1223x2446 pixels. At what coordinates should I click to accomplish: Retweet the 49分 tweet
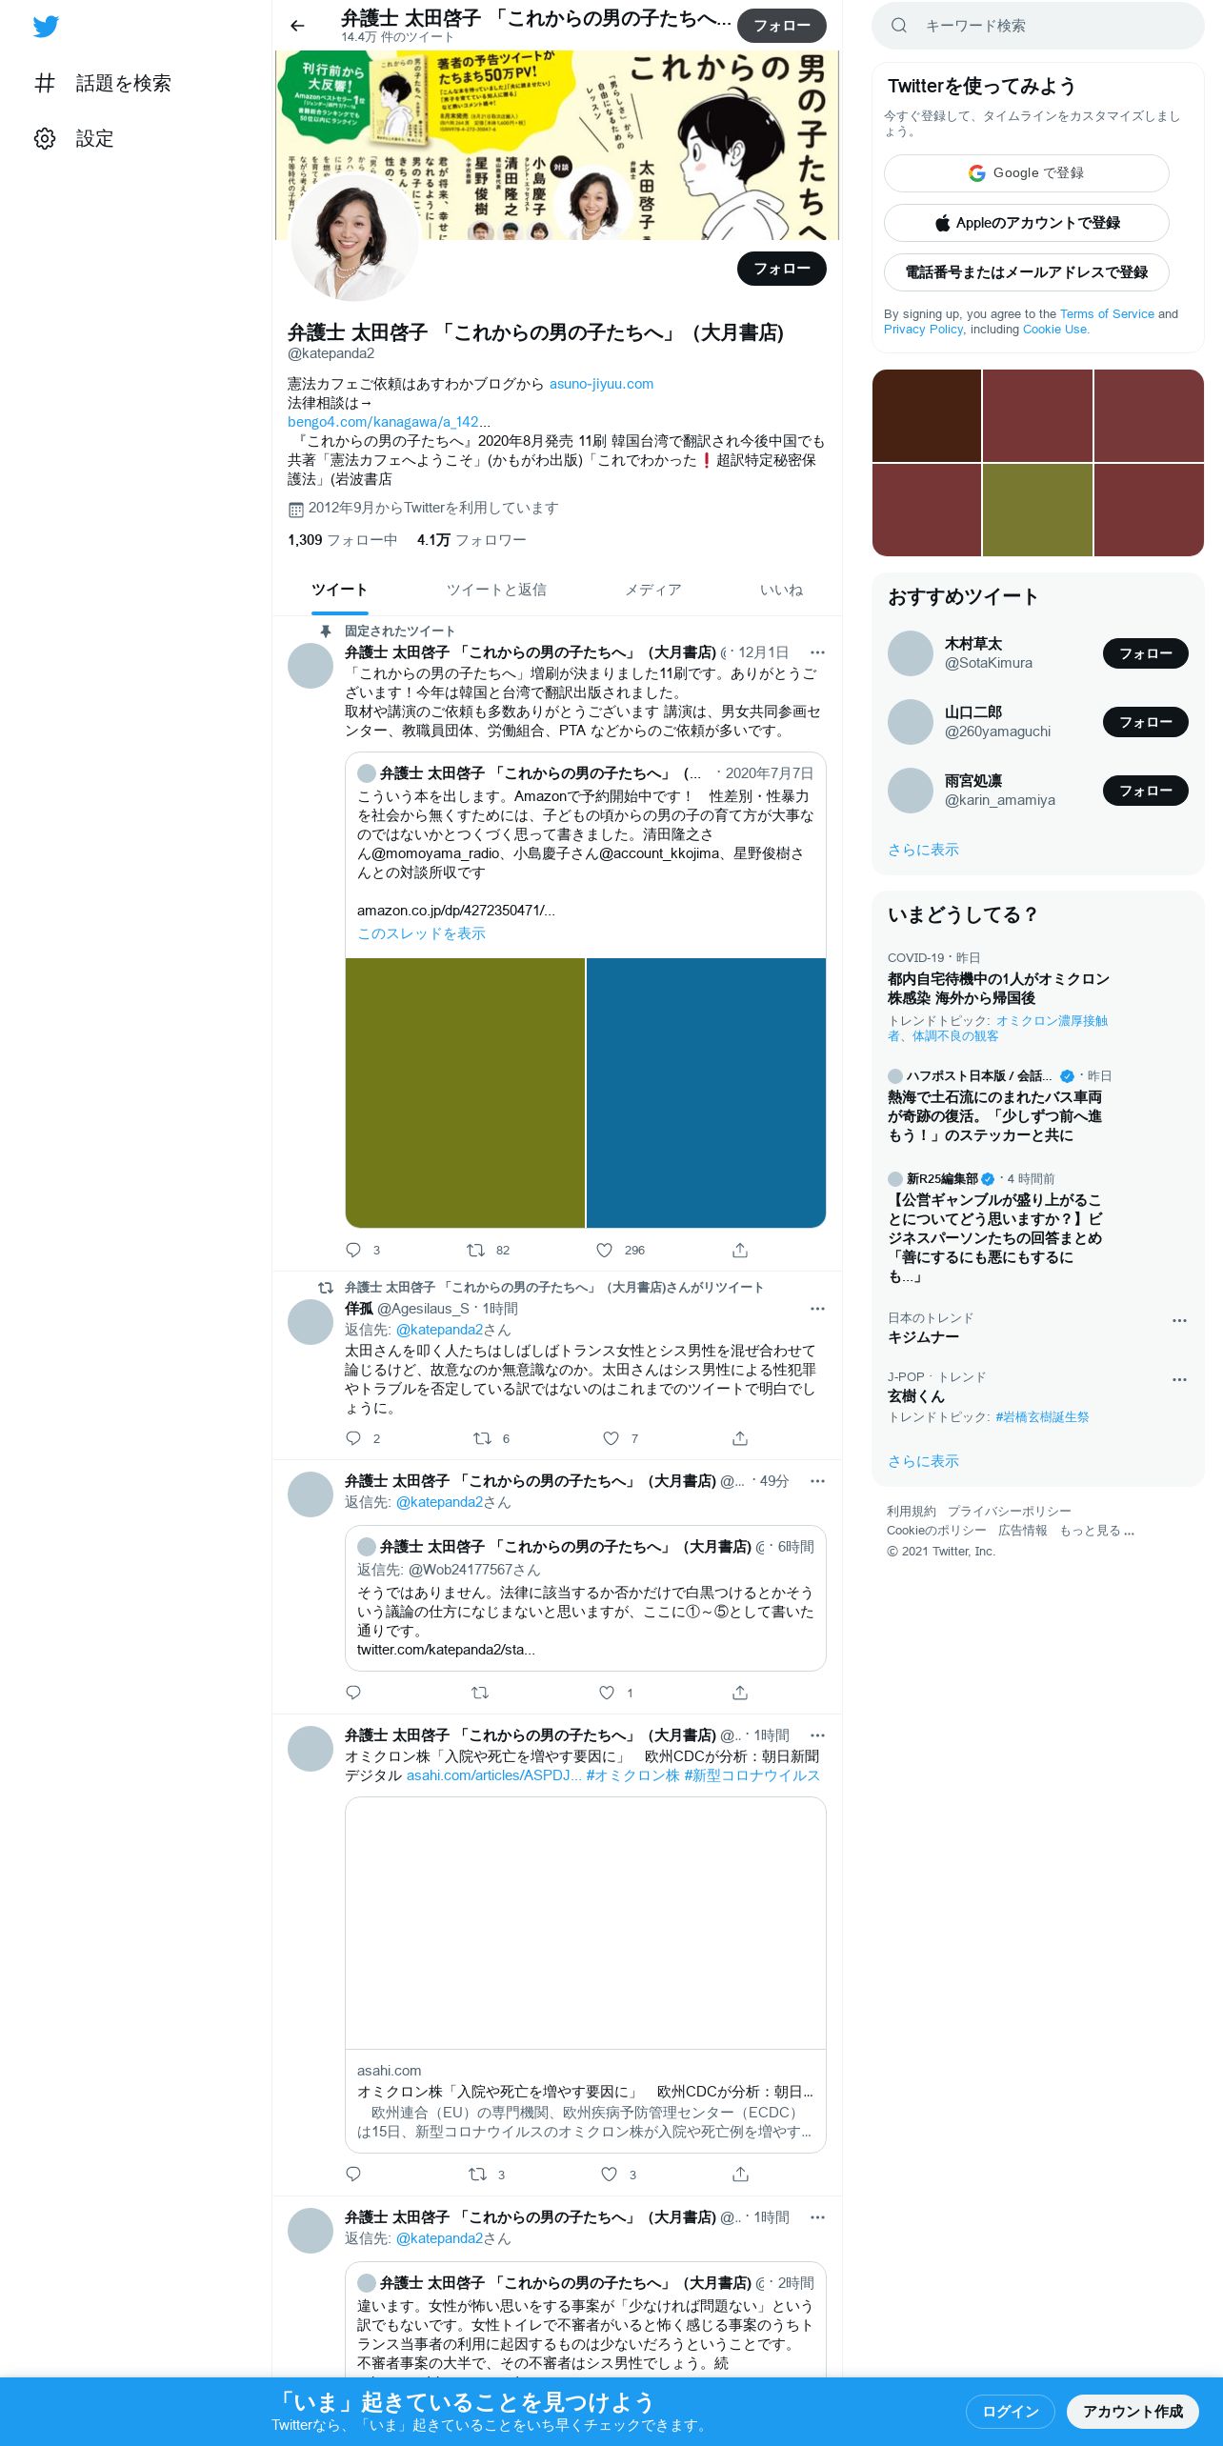tap(480, 1693)
